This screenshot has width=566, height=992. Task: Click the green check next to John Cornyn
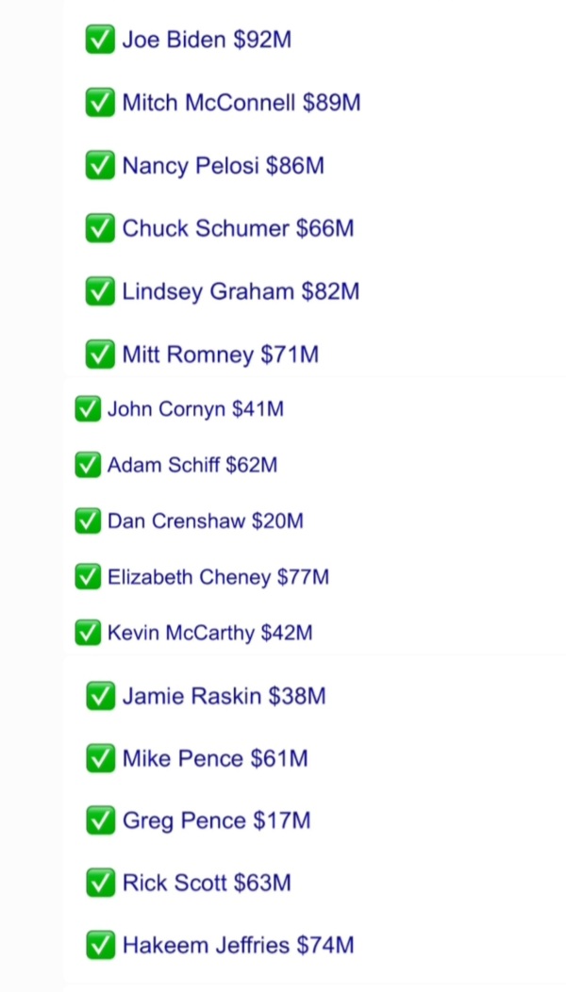click(88, 409)
